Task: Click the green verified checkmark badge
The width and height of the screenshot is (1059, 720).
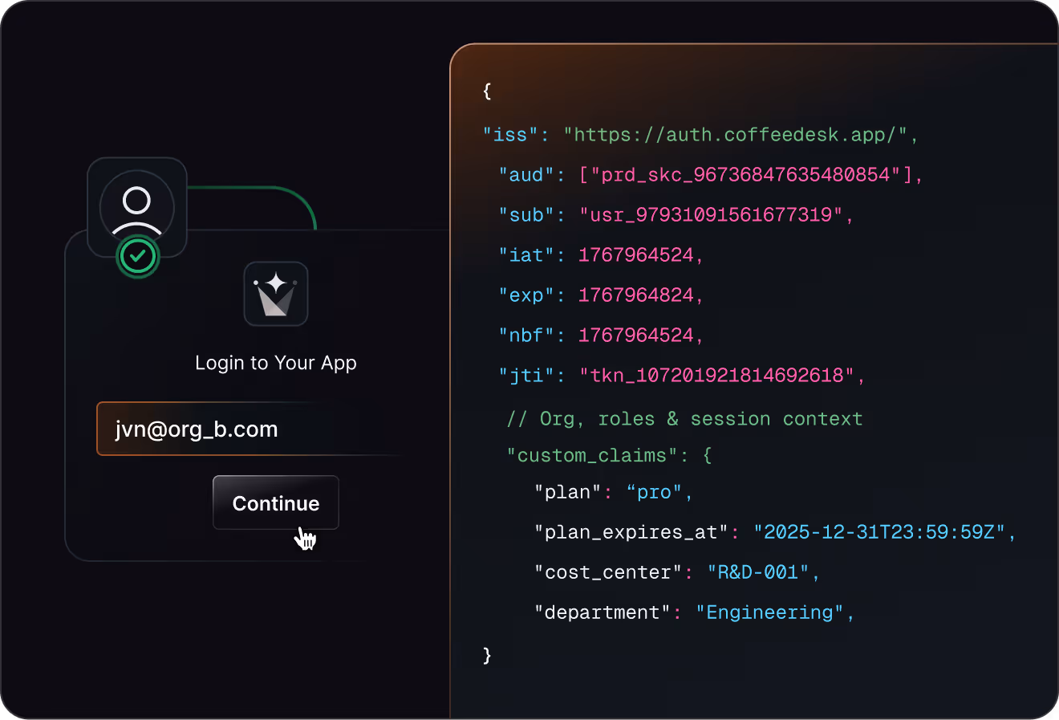Action: (138, 256)
